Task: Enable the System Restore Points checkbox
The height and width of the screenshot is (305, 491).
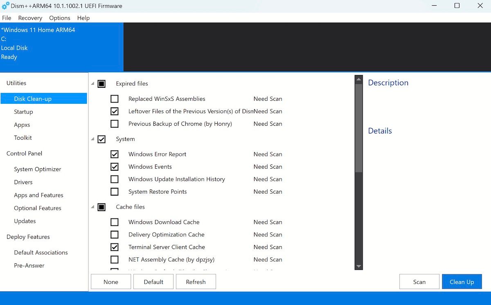Action: [x=115, y=192]
